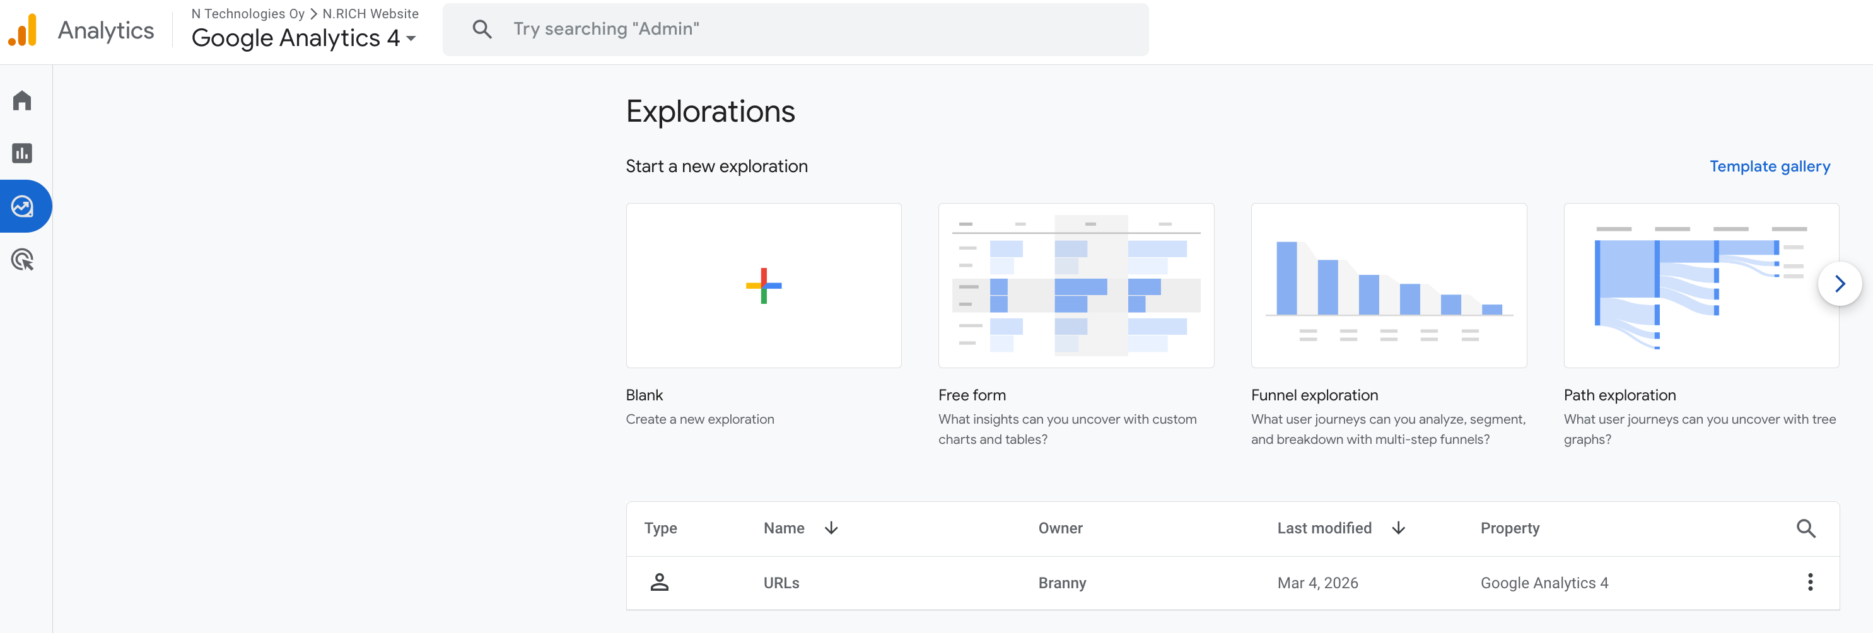Click the Free form custom charts description
The width and height of the screenshot is (1873, 633).
1068,429
